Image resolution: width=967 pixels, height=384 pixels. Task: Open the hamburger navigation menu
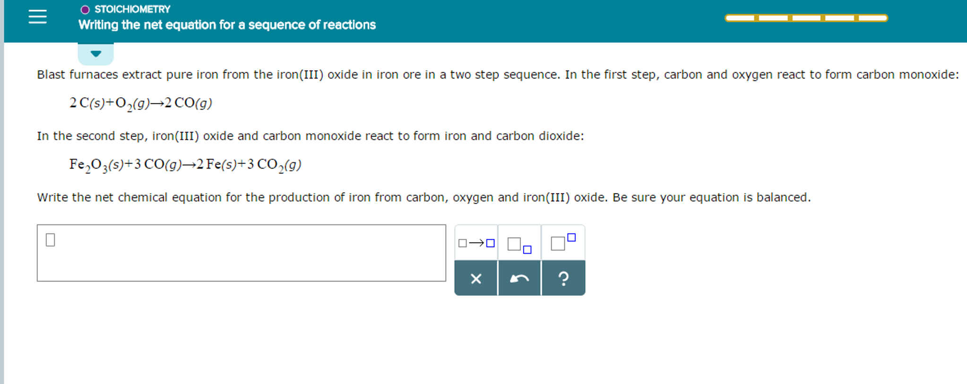pyautogui.click(x=37, y=17)
